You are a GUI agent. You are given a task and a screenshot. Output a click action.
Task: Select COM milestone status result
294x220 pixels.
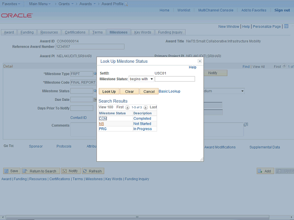[103, 118]
